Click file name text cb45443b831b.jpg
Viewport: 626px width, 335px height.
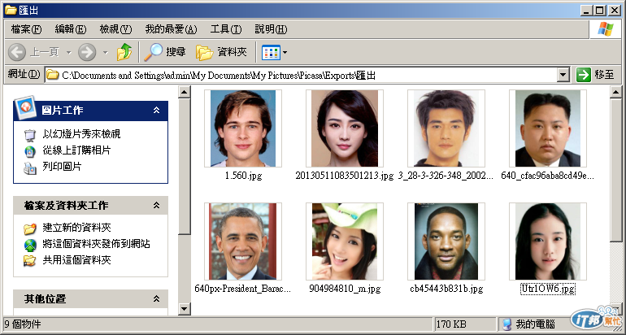tap(446, 289)
